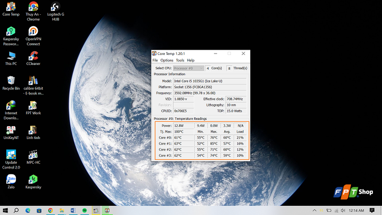The width and height of the screenshot is (382, 215).
Task: Minimize the Core Temp window
Action: click(215, 54)
